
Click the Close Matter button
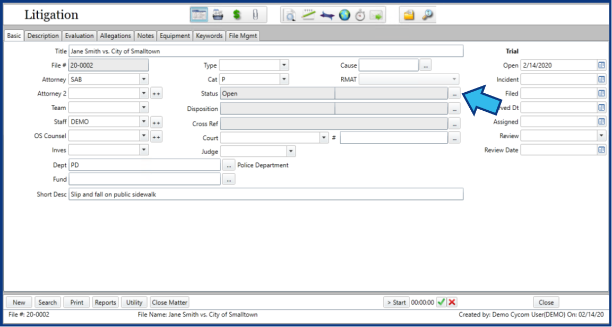coord(169,302)
